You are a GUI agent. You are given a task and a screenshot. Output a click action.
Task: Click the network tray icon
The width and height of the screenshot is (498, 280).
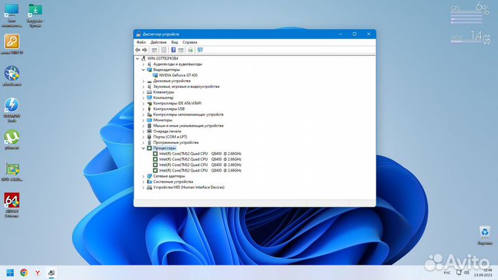pos(459,272)
